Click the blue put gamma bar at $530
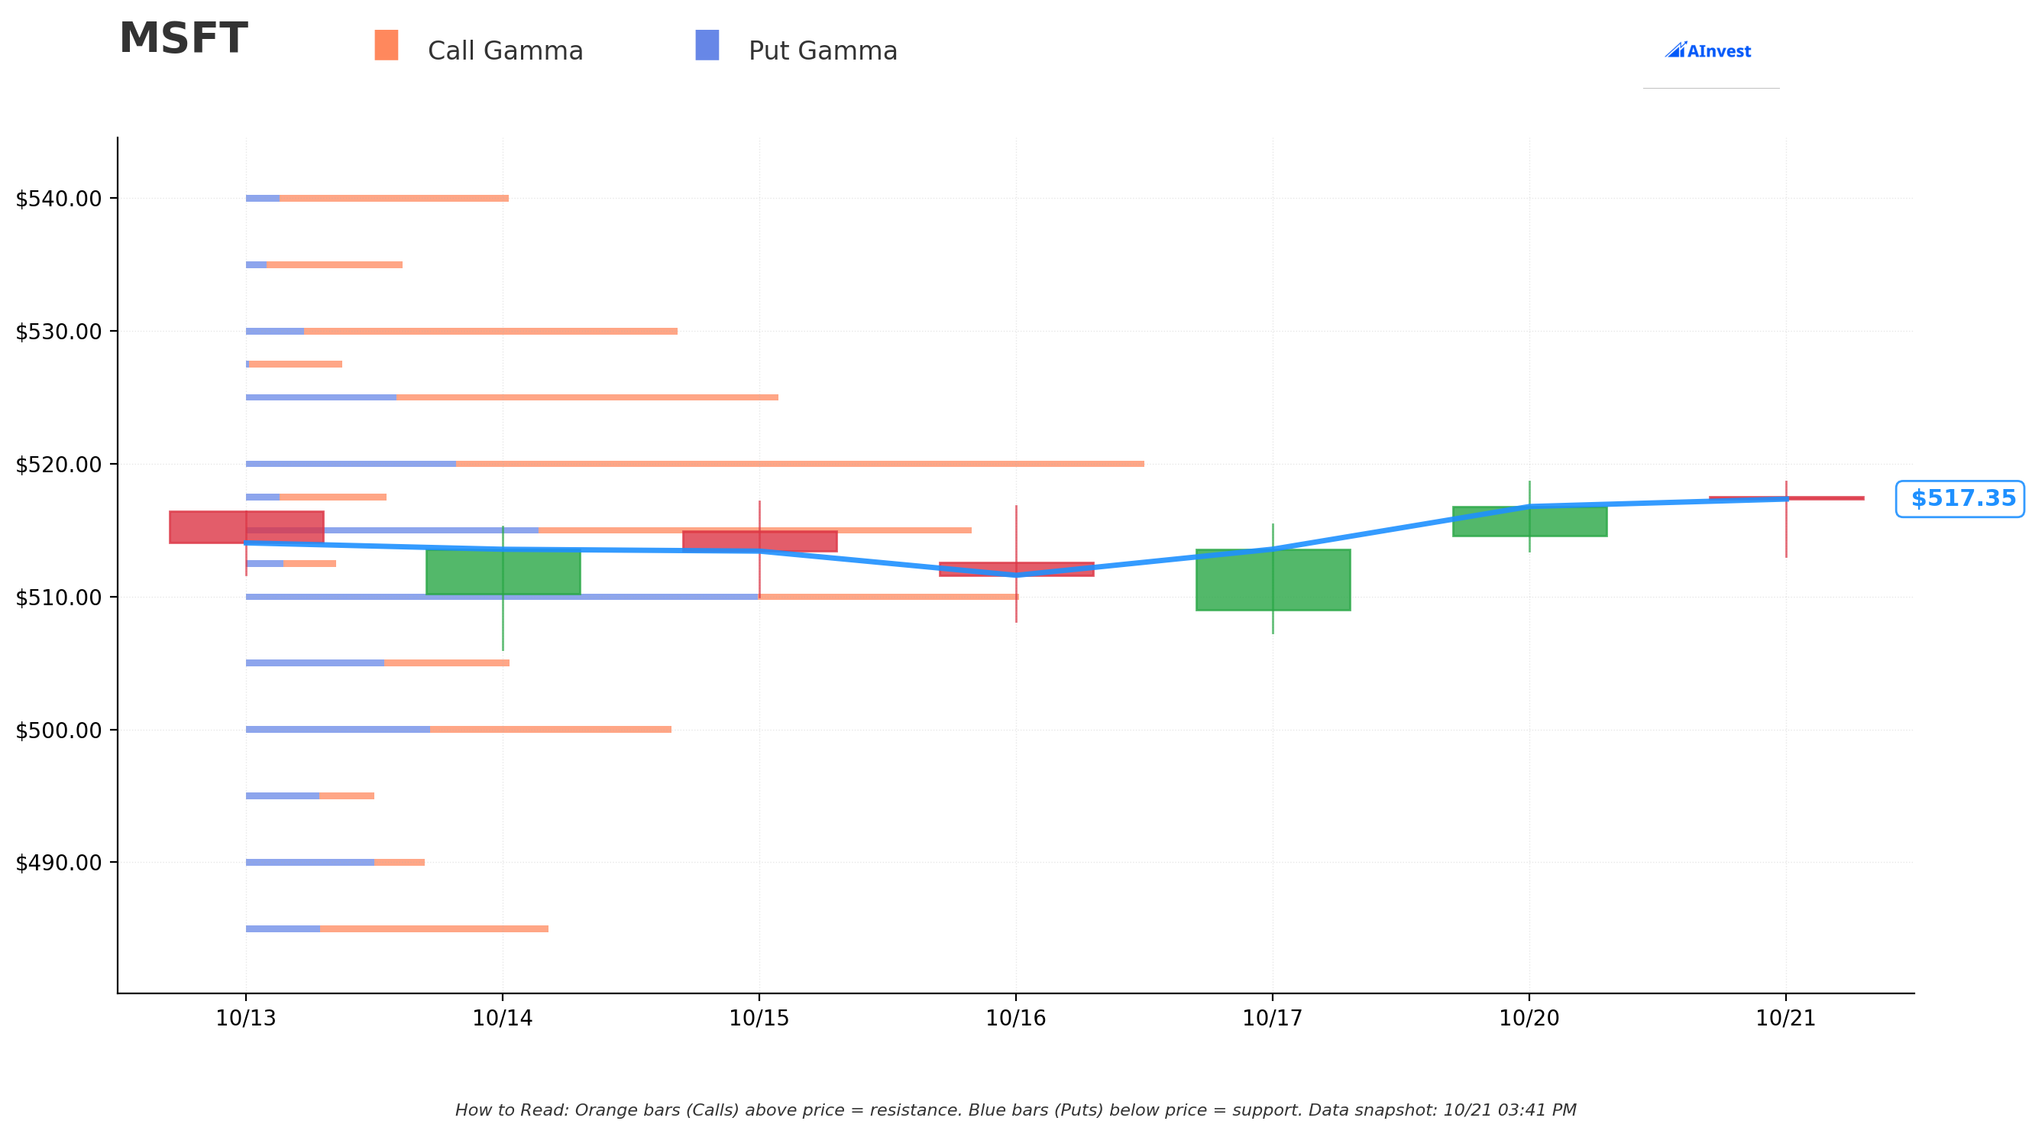This screenshot has width=2032, height=1134. pos(275,332)
